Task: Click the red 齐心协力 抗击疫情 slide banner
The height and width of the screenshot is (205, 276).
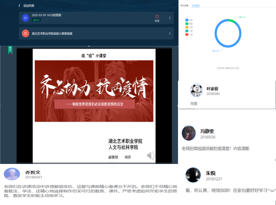Action: [x=94, y=91]
